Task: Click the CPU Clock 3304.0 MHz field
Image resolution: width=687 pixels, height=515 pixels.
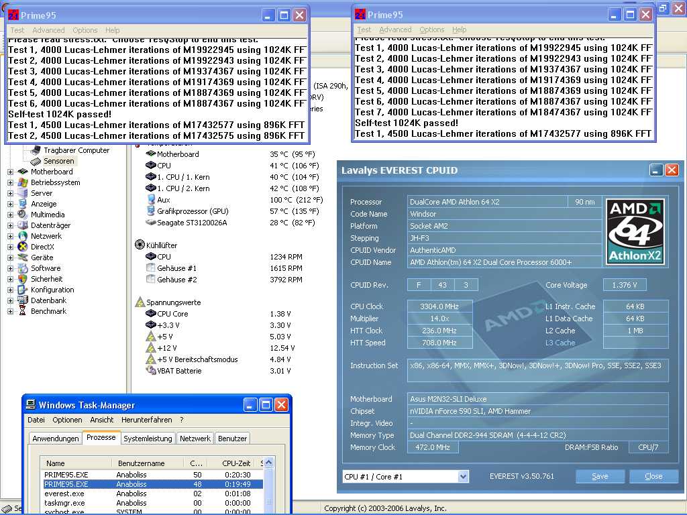Action: [439, 306]
